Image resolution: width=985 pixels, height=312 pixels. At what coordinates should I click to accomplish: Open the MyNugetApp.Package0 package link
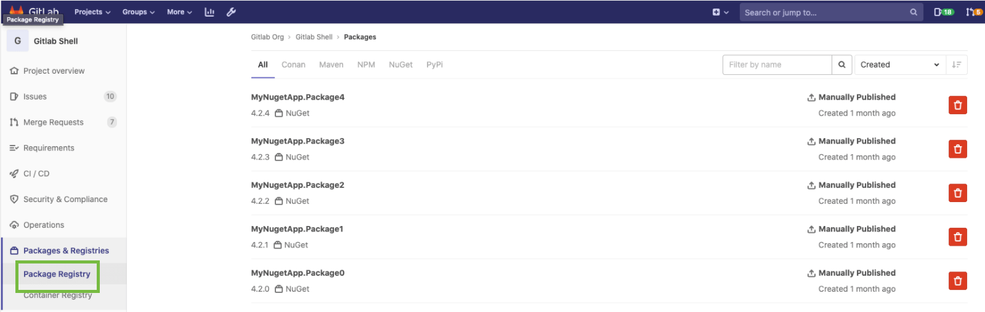298,273
